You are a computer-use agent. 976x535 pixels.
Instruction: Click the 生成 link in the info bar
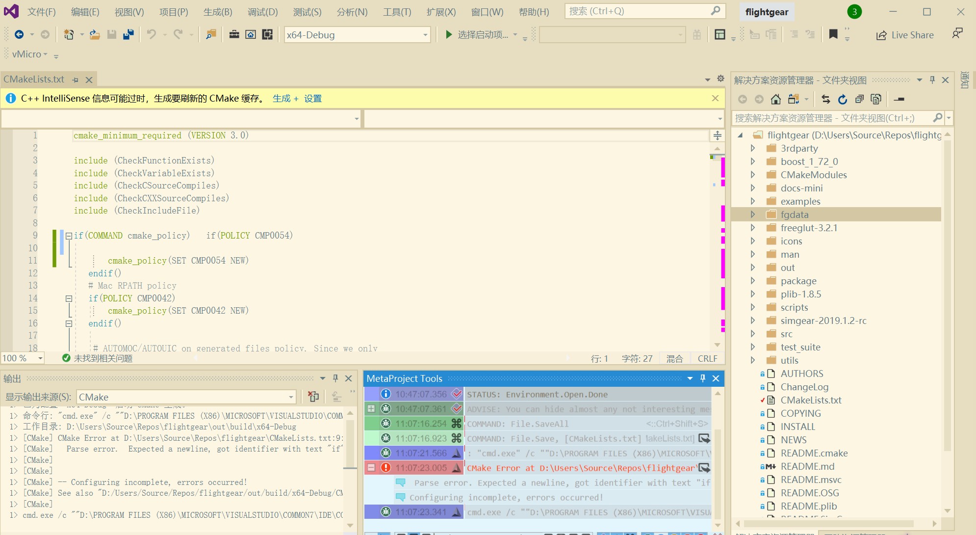(282, 99)
